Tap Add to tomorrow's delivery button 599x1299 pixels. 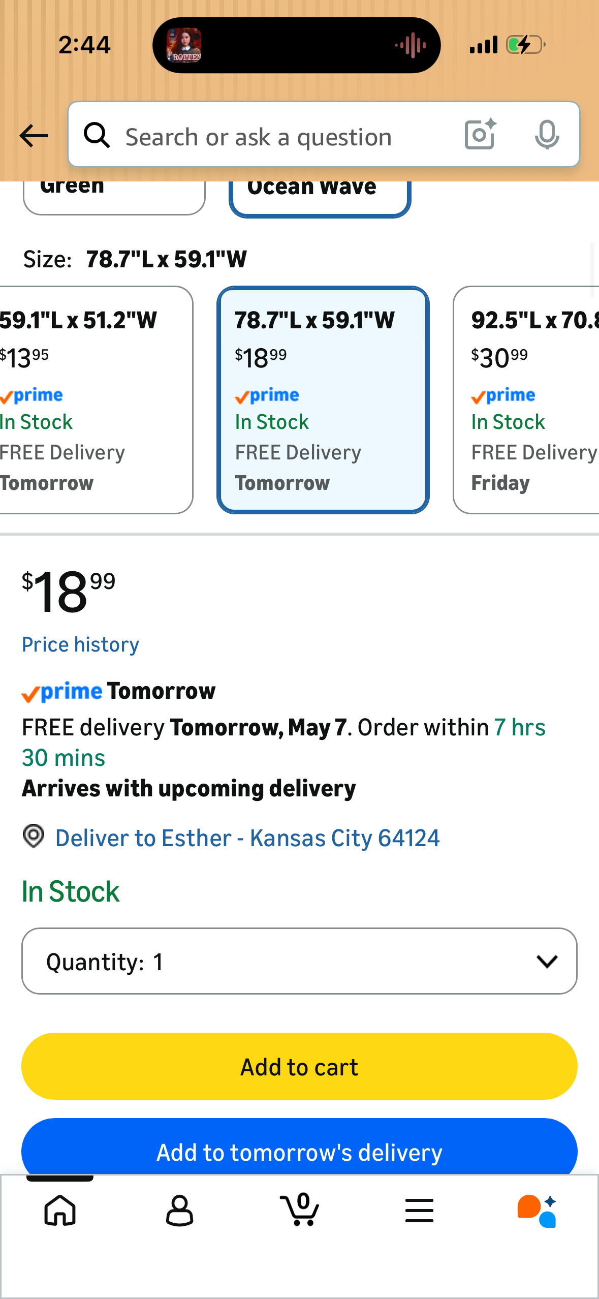(x=299, y=1148)
